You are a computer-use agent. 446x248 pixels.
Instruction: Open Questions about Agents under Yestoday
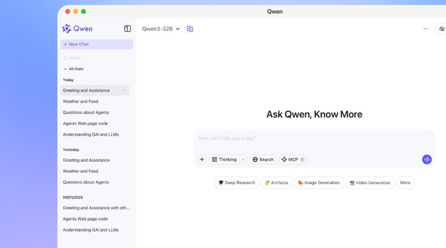86,182
